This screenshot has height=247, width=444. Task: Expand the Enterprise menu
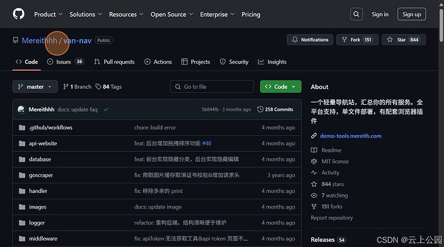tap(217, 14)
